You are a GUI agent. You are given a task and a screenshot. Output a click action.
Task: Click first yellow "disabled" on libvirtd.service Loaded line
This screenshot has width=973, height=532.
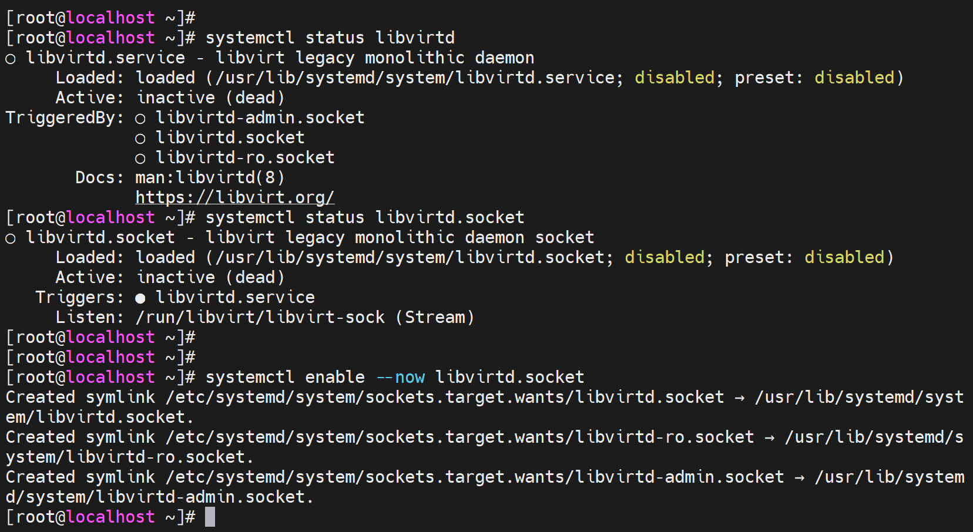(675, 78)
